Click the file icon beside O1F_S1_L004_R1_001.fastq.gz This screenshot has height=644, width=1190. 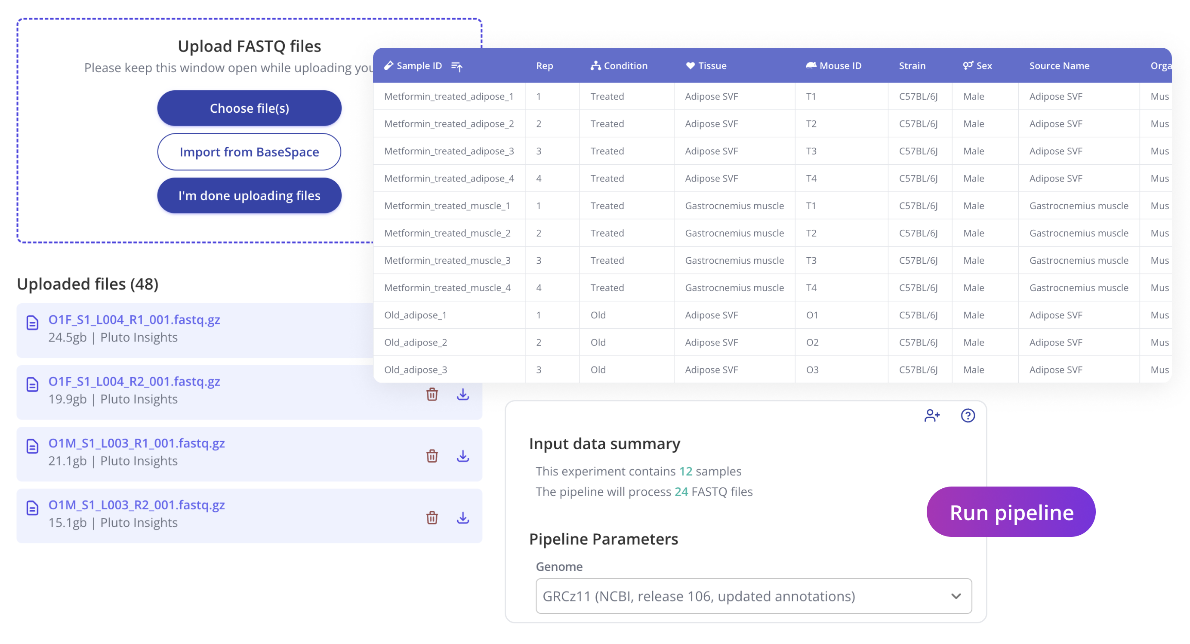32,323
